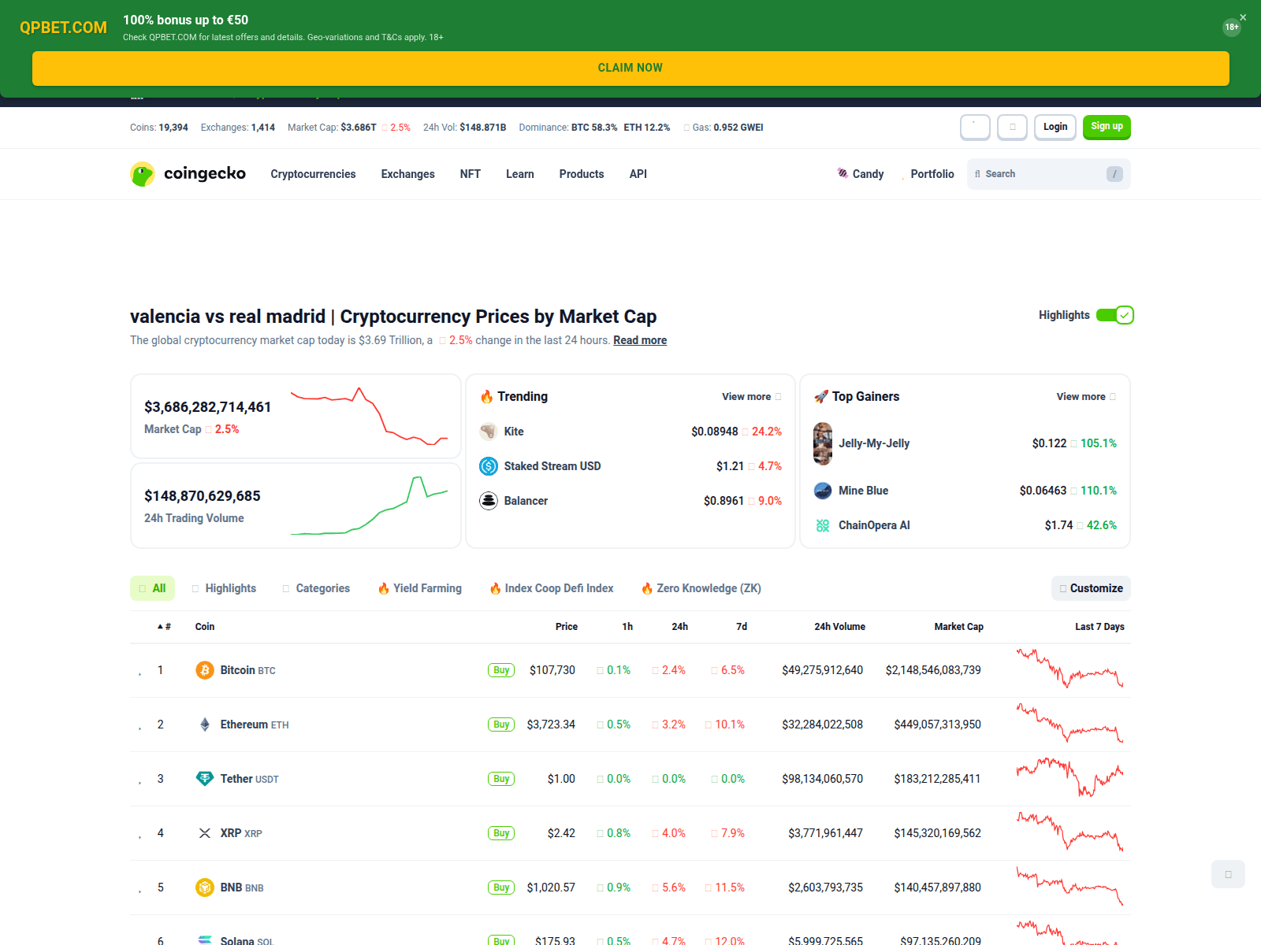The height and width of the screenshot is (945, 1261).
Task: Click the ChainOpera AI icon
Action: click(823, 525)
